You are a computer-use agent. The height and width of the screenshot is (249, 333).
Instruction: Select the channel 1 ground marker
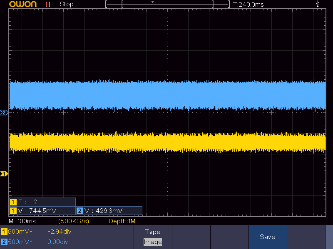4,174
